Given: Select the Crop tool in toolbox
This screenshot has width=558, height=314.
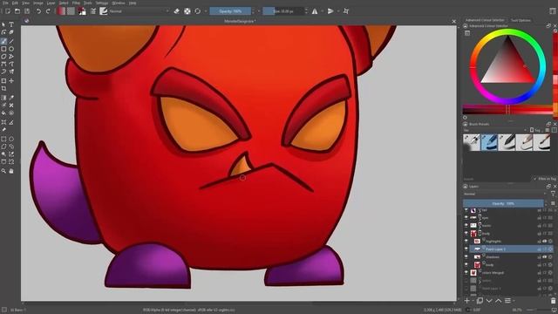Looking at the screenshot, I should [x=3, y=88].
